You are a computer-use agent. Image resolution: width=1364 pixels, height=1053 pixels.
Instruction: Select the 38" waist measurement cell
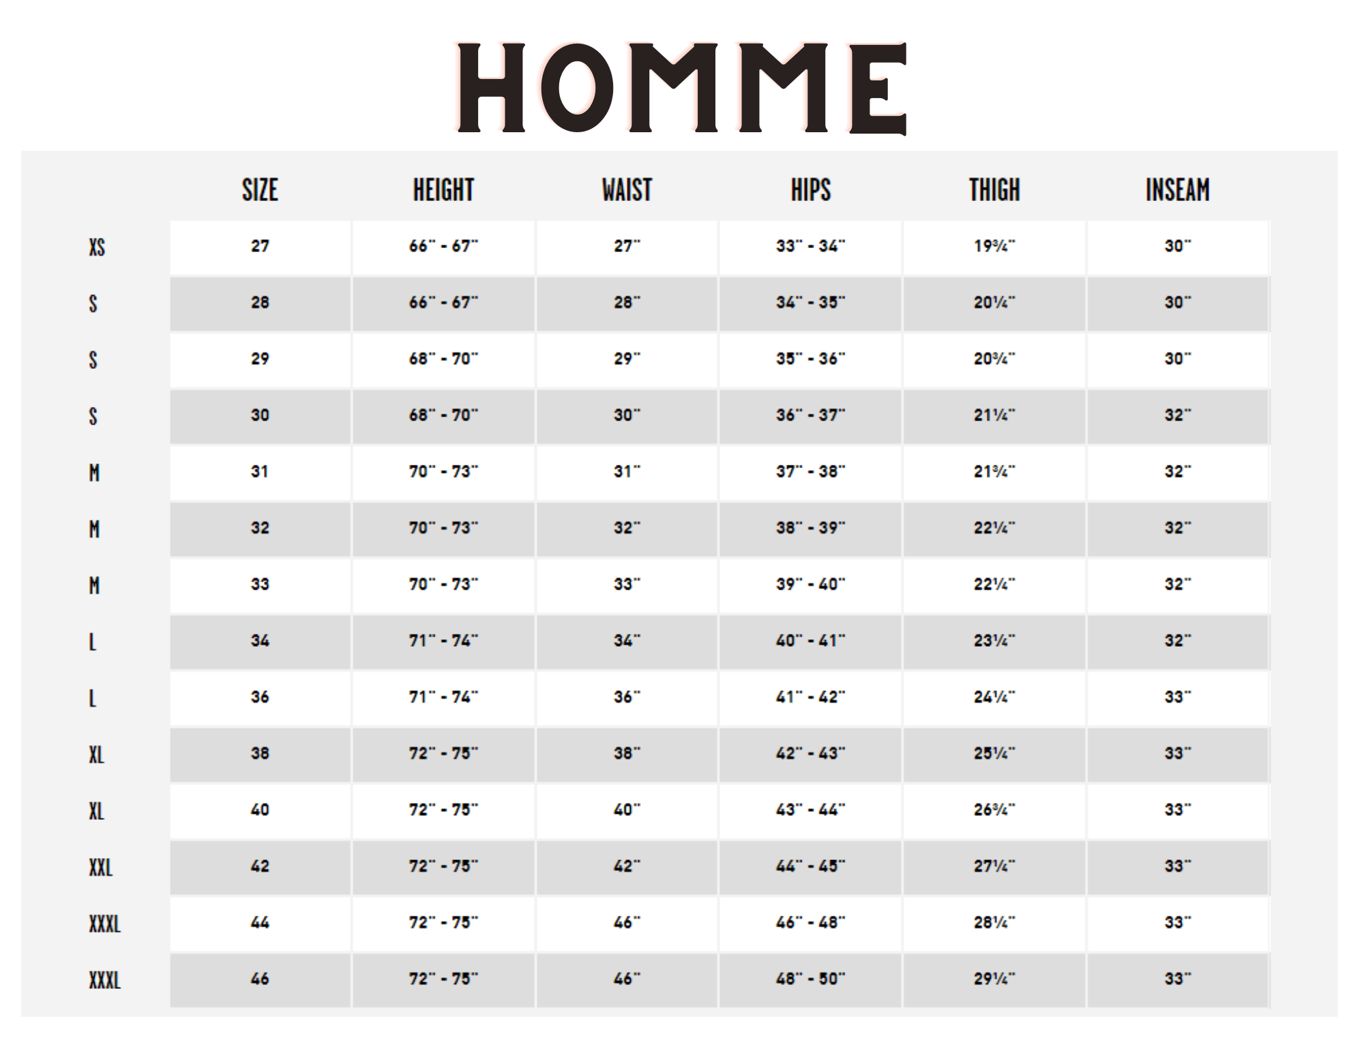[x=627, y=753]
